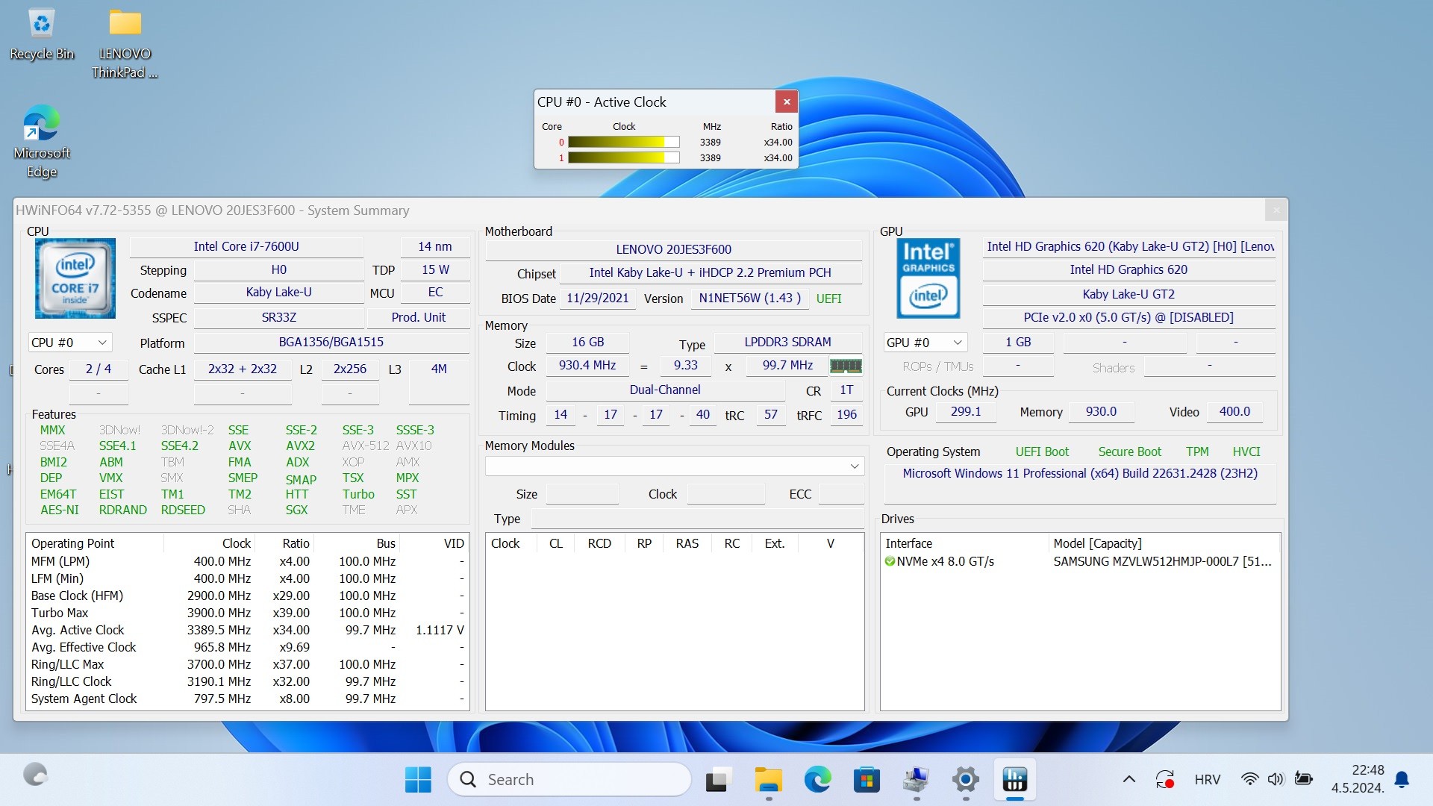
Task: Open the LENOVO ThinkPad folder on desktop
Action: coord(125,43)
